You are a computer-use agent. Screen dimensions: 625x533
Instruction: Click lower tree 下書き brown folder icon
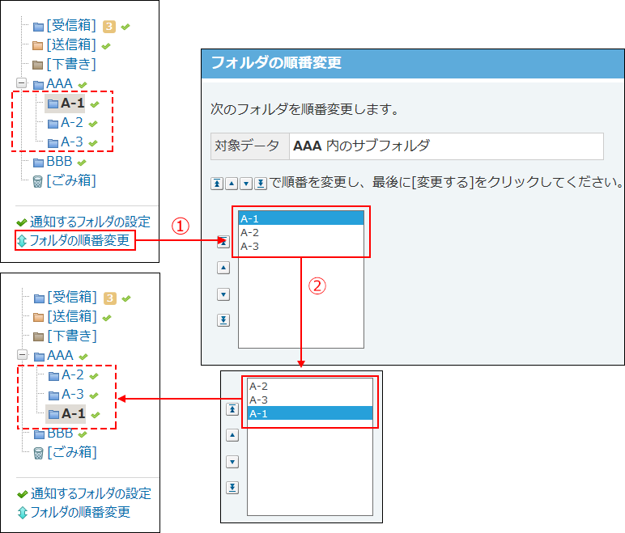click(x=38, y=336)
